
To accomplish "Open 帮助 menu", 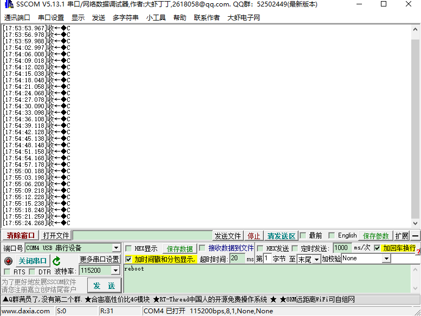I will (180, 18).
